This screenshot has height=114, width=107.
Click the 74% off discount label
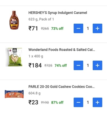click(61, 66)
